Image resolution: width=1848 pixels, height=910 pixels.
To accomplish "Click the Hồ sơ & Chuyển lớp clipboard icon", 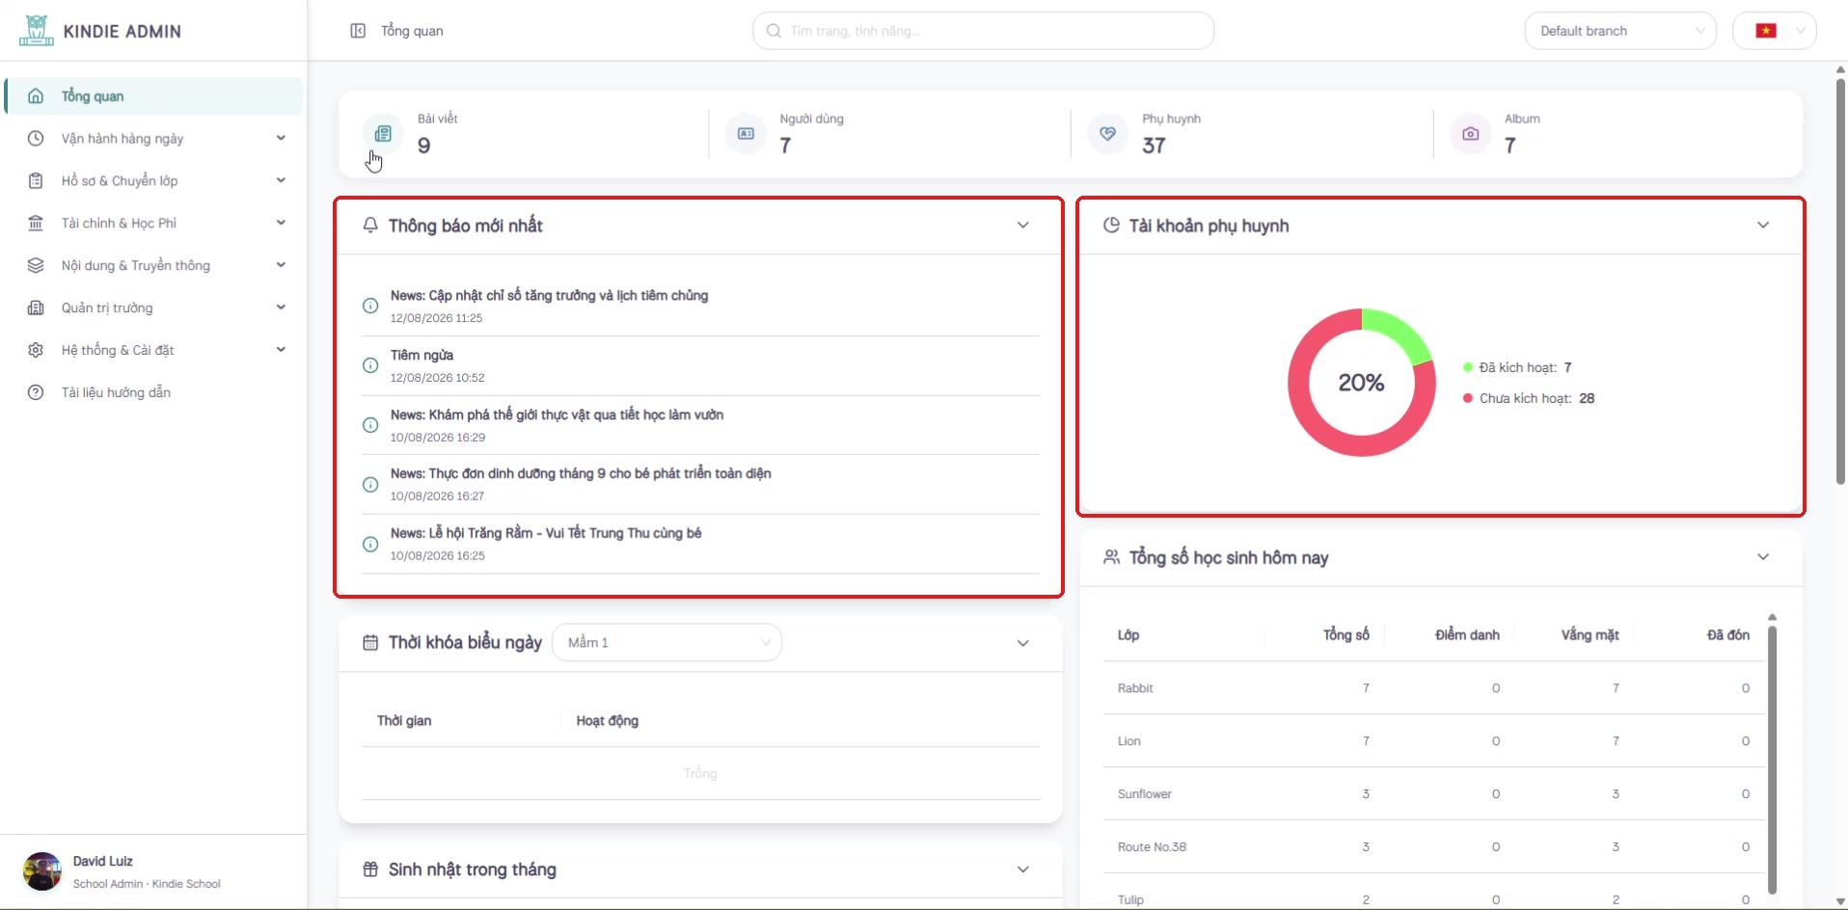I will (36, 181).
